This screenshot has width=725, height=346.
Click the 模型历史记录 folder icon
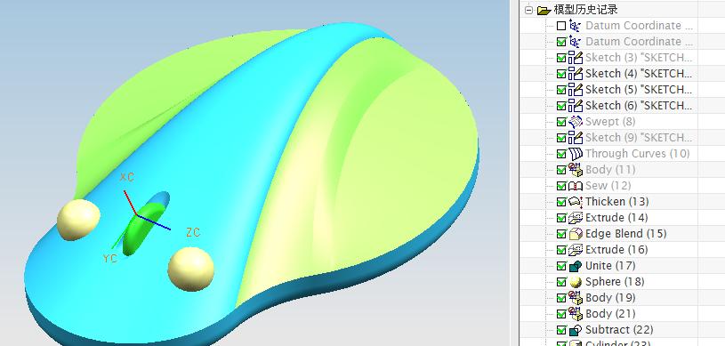coord(544,10)
